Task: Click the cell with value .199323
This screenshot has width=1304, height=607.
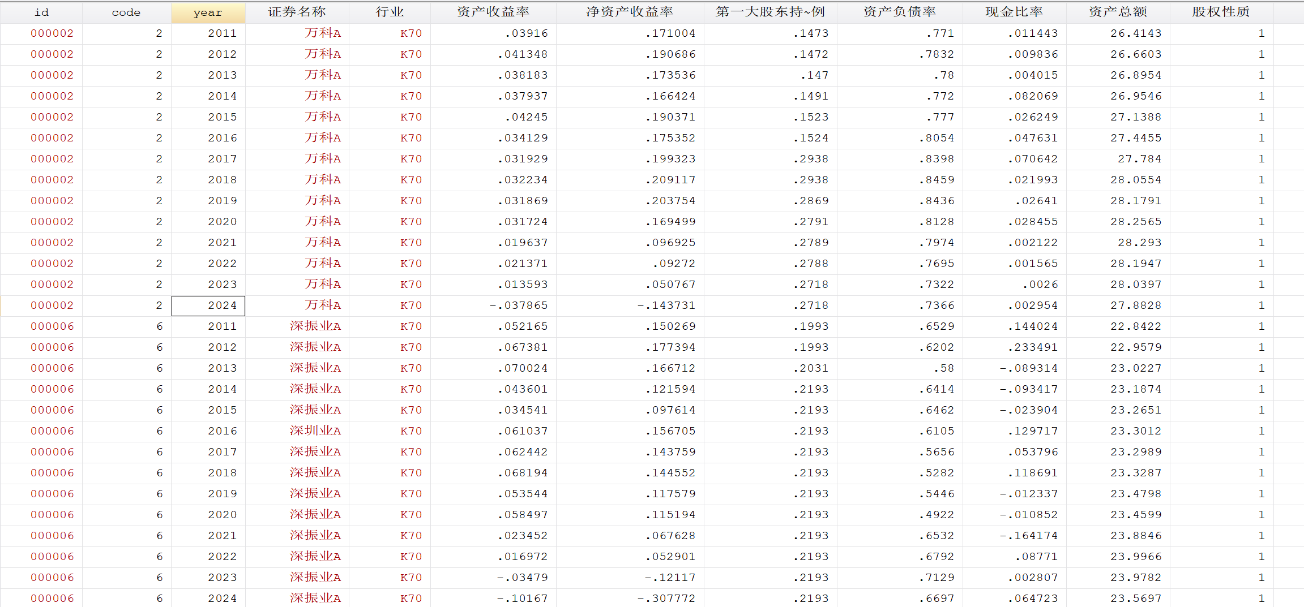Action: [x=630, y=159]
